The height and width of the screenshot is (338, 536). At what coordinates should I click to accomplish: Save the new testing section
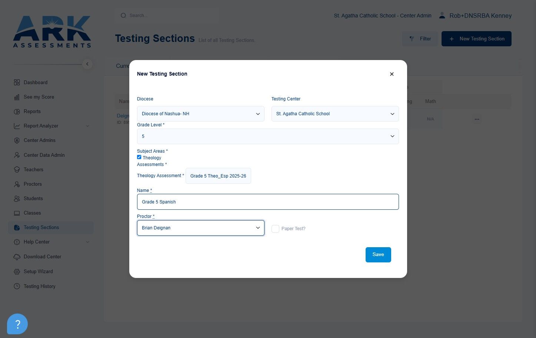tap(378, 255)
